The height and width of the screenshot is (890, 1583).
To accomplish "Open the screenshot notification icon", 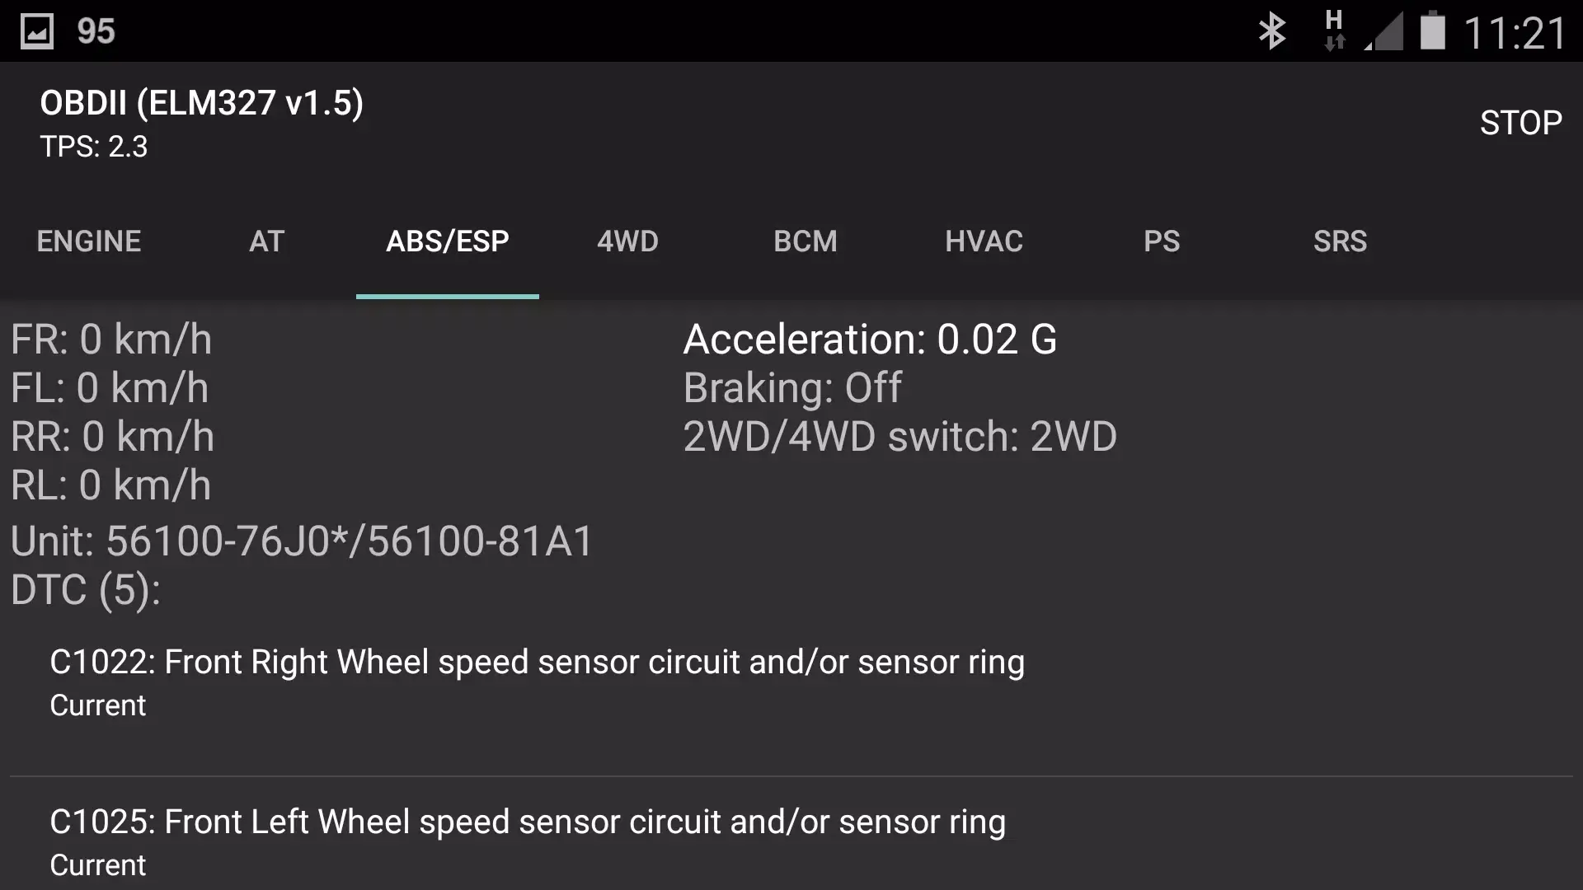I will [x=37, y=30].
